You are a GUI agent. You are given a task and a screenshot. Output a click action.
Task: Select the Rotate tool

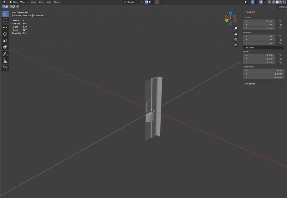[5, 34]
